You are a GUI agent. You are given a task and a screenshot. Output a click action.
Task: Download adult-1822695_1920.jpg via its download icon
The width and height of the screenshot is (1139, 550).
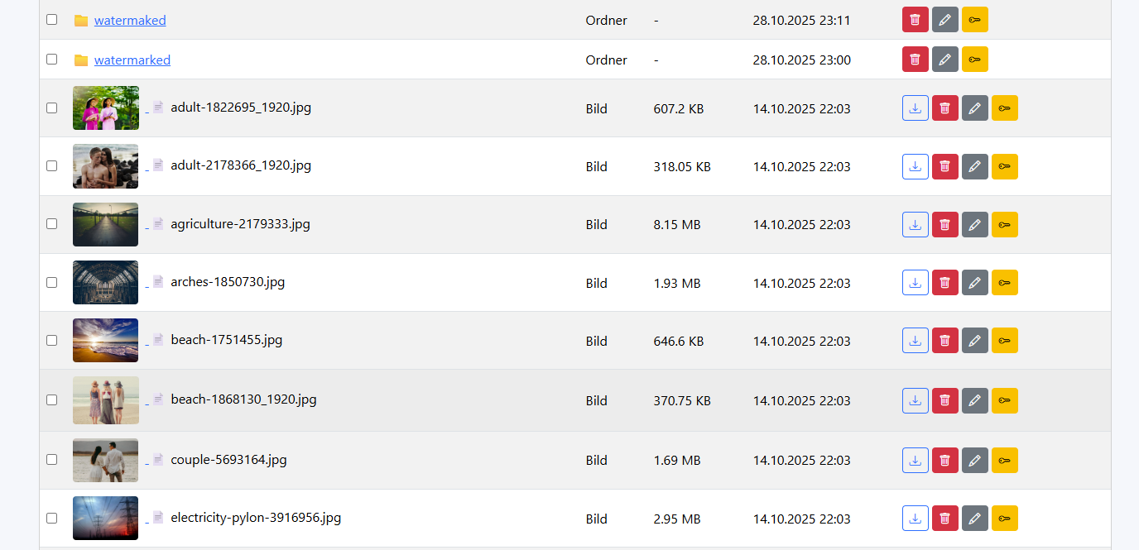915,108
